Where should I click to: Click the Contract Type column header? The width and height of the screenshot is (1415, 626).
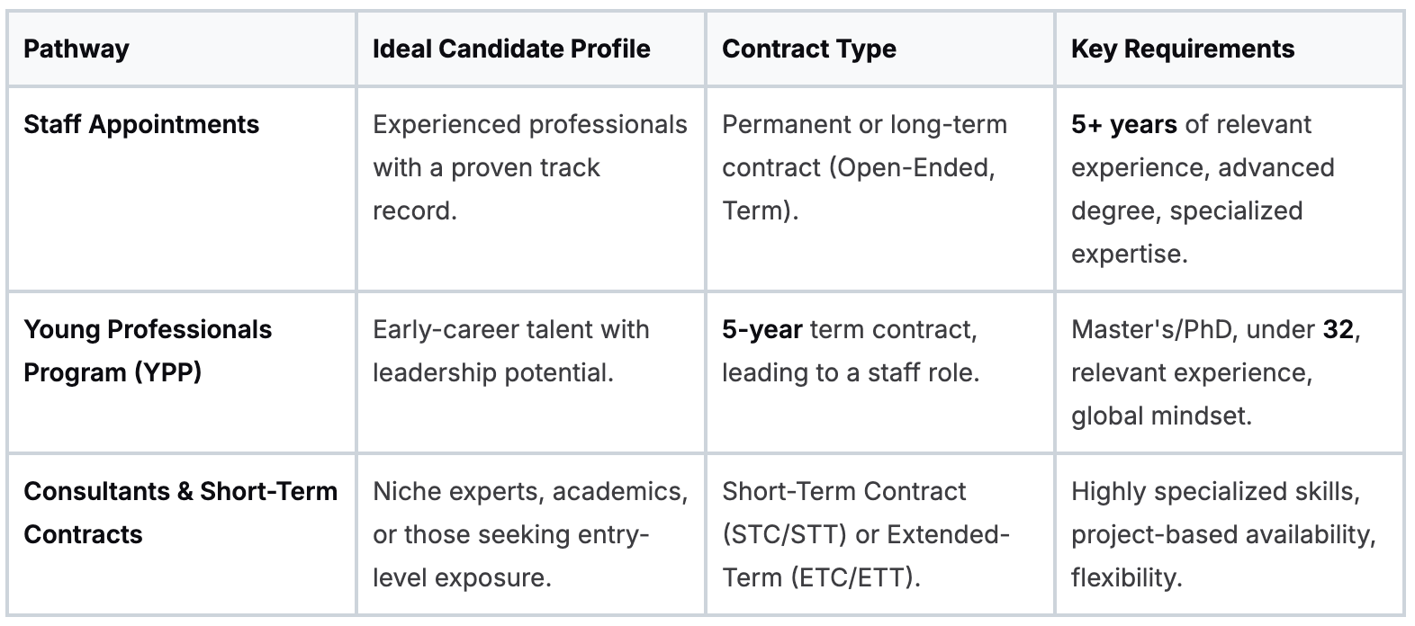pyautogui.click(x=808, y=49)
